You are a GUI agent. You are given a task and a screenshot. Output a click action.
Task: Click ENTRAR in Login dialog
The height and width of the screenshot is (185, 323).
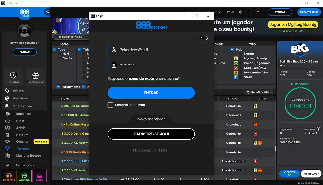(x=151, y=93)
